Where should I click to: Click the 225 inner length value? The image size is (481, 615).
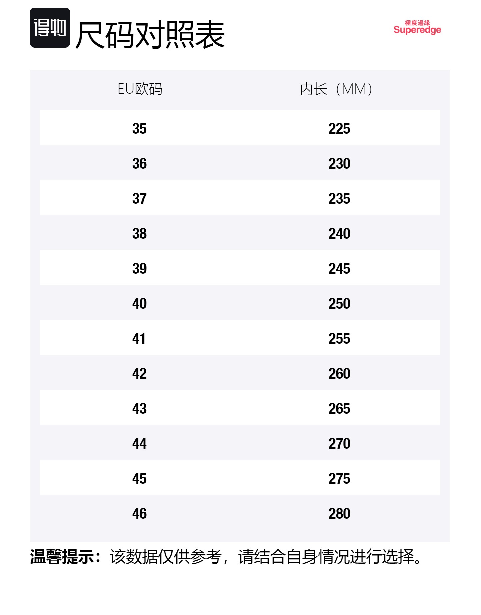(x=339, y=129)
